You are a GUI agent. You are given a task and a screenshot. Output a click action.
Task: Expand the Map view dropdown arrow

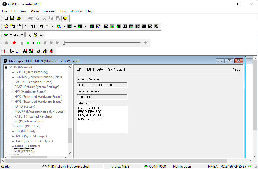(x=64, y=27)
